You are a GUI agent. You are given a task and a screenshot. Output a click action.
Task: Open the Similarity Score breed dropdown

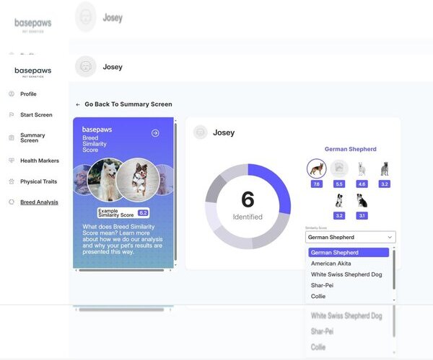pyautogui.click(x=351, y=237)
